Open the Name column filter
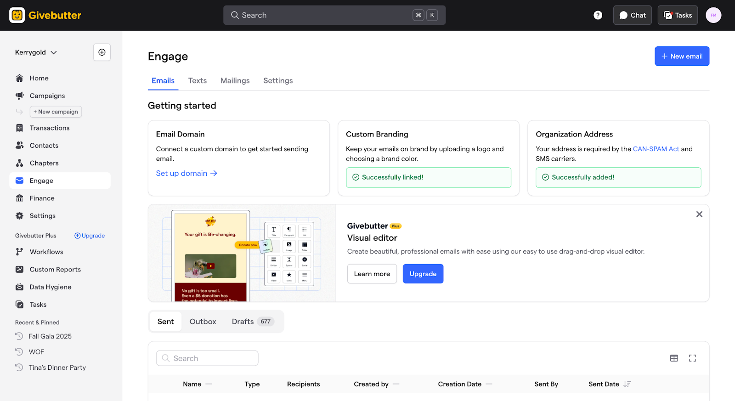Viewport: 735px width, 401px height. pyautogui.click(x=209, y=384)
